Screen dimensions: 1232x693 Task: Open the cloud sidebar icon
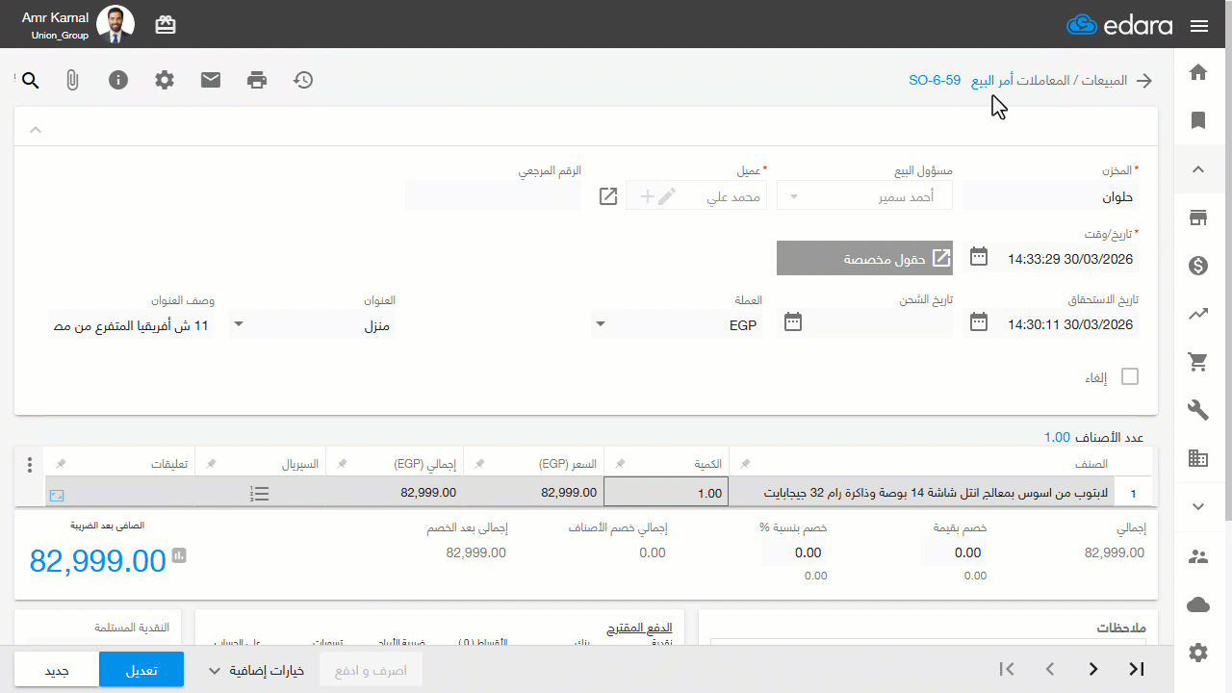point(1198,604)
